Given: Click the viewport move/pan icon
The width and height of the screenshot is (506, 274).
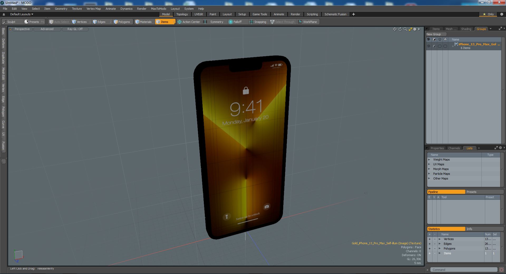Looking at the screenshot, I should point(395,29).
